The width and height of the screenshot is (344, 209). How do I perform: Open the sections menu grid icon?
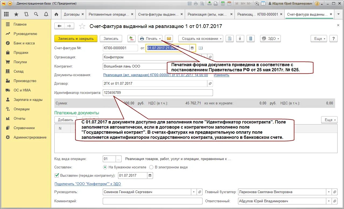tap(6, 14)
